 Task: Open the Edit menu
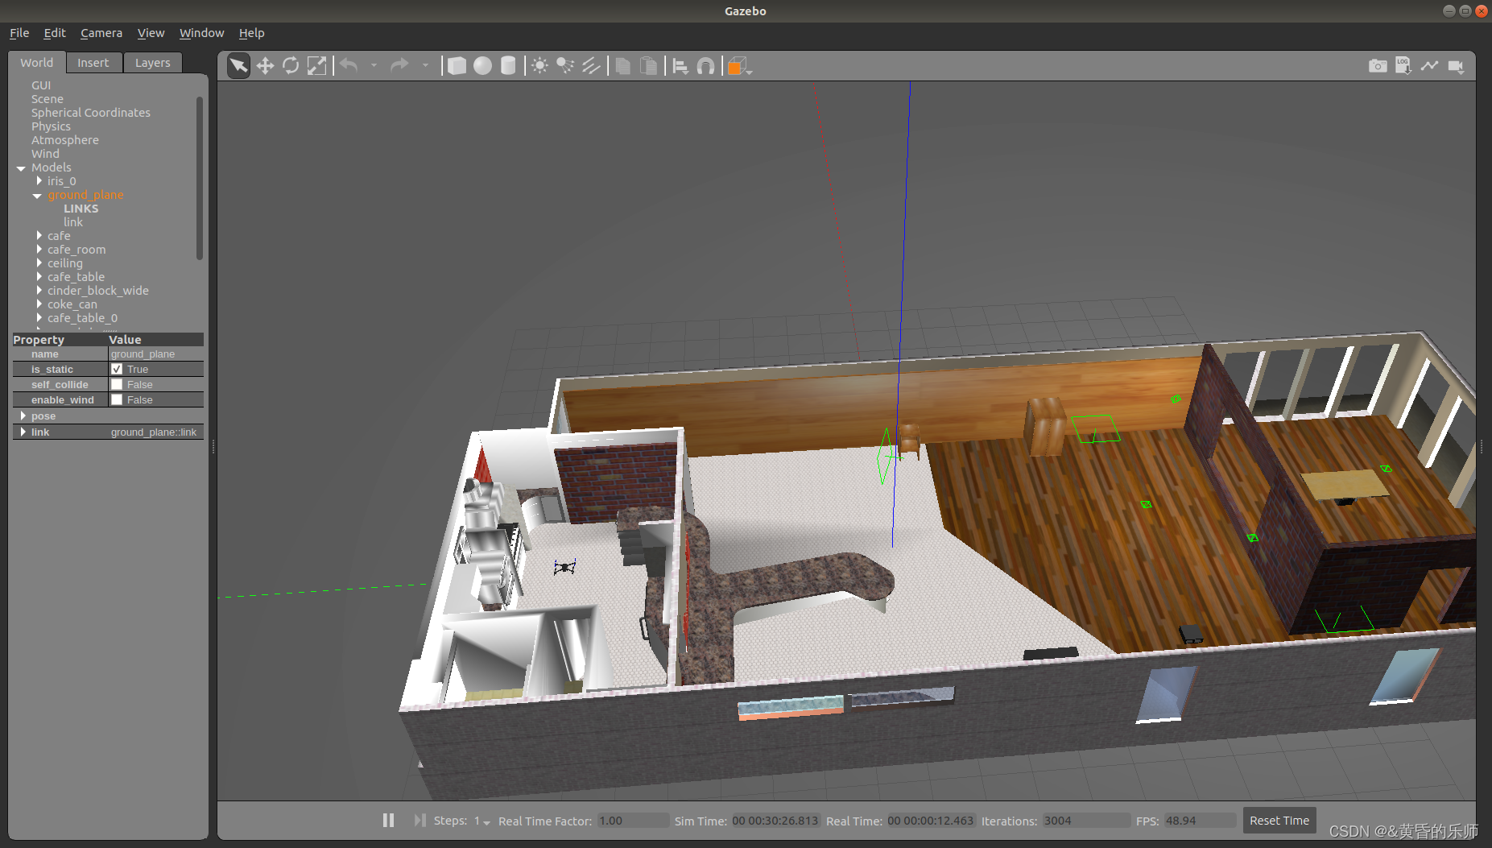point(55,33)
